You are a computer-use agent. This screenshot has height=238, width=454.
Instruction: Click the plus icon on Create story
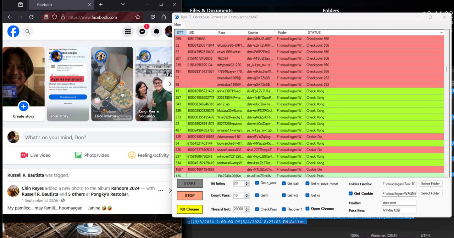(23, 106)
